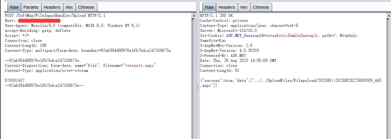This screenshot has height=139, width=391.
Task: Click the body payload 879501437
Action: tap(15, 80)
